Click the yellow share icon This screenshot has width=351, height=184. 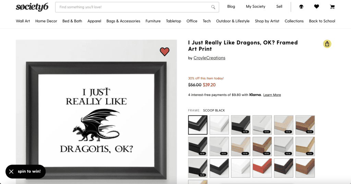[327, 44]
